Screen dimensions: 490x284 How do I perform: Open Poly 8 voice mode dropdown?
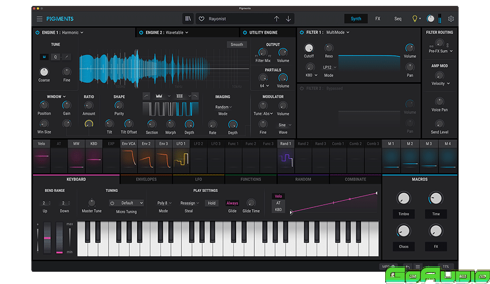coord(164,203)
